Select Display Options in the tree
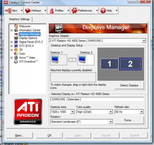 [x=28, y=38]
